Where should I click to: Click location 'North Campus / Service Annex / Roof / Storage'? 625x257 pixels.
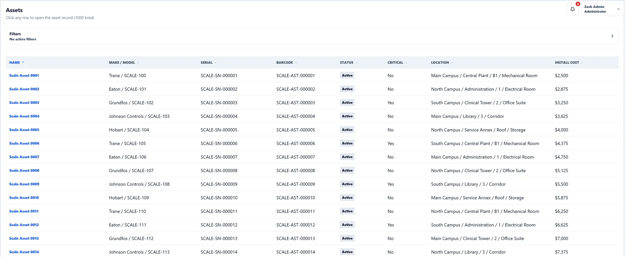478,130
